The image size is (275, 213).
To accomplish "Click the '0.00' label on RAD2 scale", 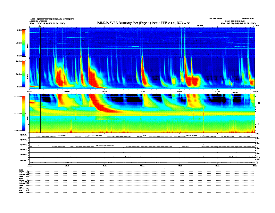I will point(19,56).
